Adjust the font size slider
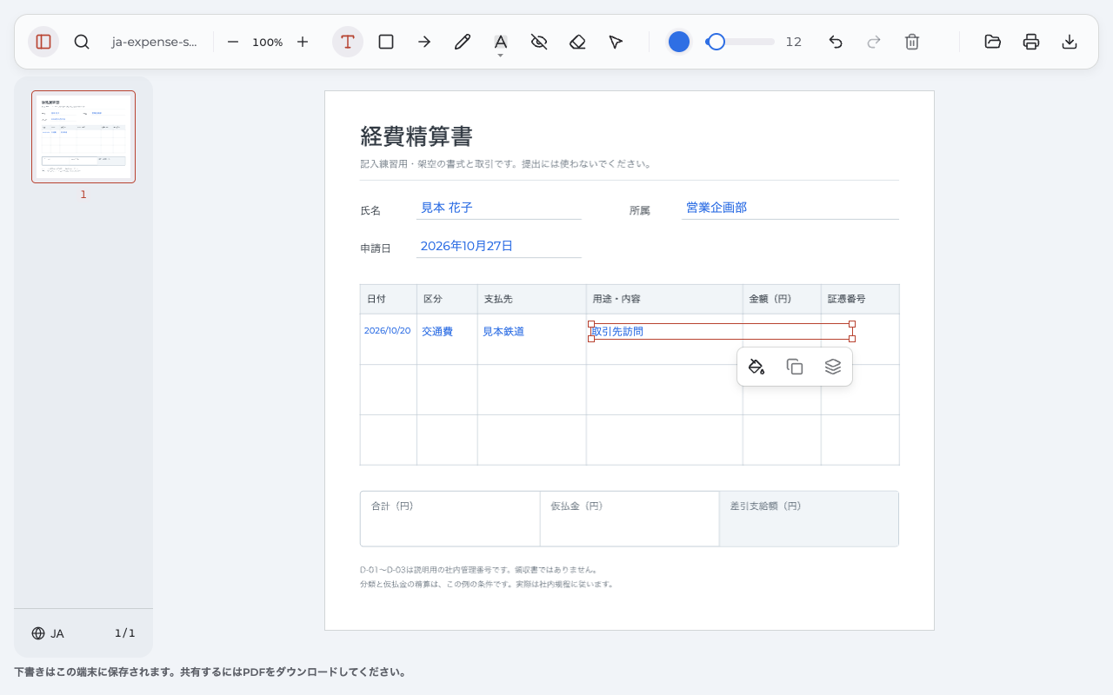This screenshot has width=1113, height=695. point(740,42)
